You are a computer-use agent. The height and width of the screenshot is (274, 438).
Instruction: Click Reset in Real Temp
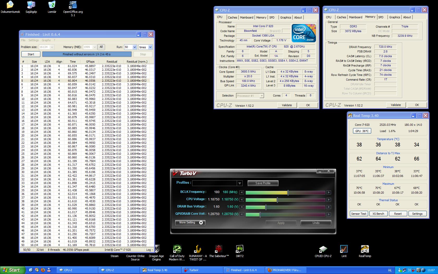tap(398, 214)
